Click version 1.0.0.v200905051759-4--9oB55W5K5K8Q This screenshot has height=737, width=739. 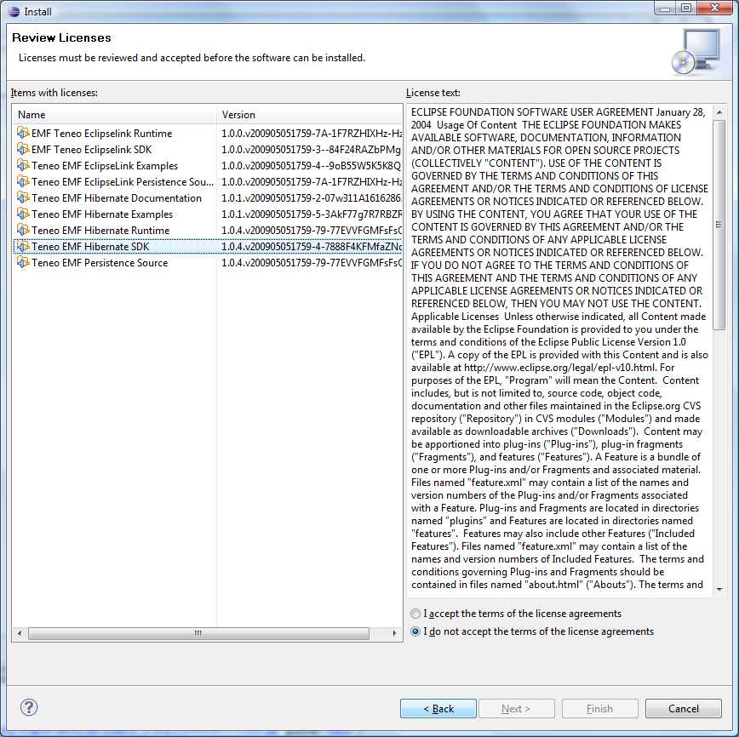point(311,165)
